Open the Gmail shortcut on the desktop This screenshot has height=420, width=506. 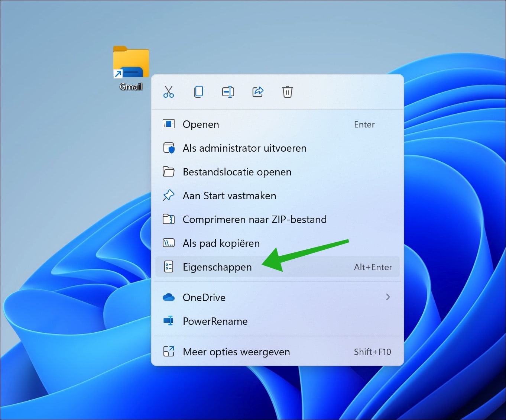pyautogui.click(x=131, y=62)
